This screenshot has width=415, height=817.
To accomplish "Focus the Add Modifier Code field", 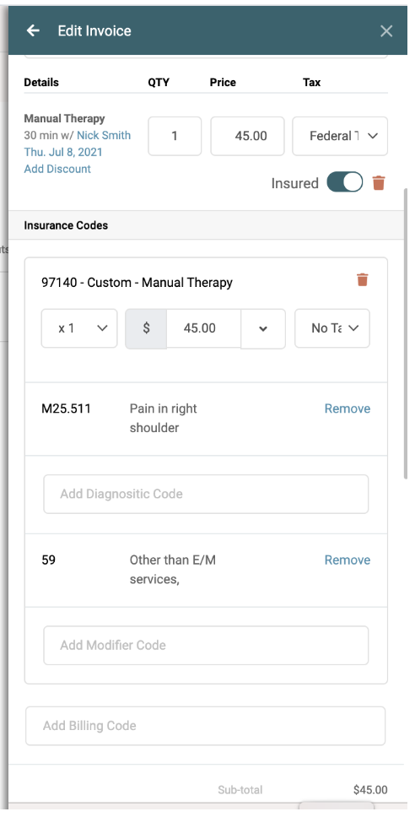I will [206, 645].
